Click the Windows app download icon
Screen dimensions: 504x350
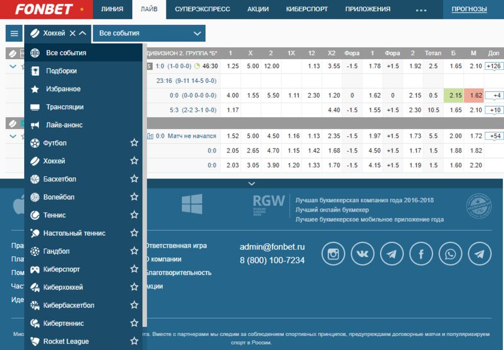(x=192, y=204)
